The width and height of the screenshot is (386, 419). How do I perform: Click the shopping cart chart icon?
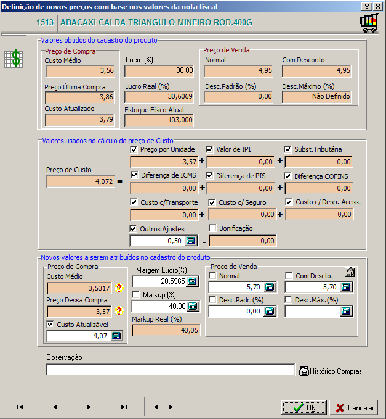369,23
